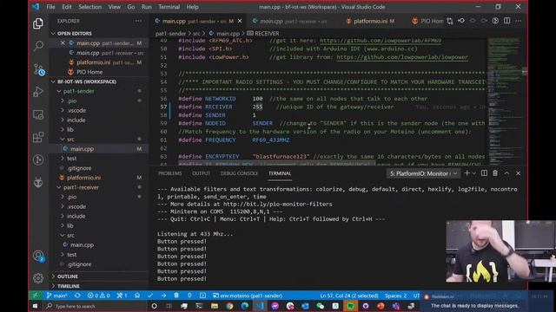Click the RECEIVER breadcrumb symbol
This screenshot has height=312, width=556.
point(263,33)
